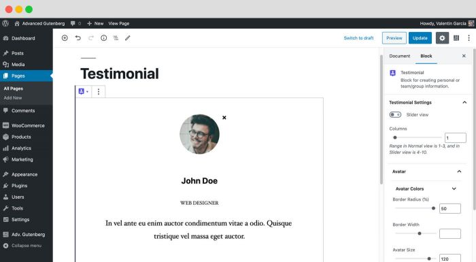Screen dimensions: 476x262
Task: Open Testimonial block more options
Action: click(99, 91)
